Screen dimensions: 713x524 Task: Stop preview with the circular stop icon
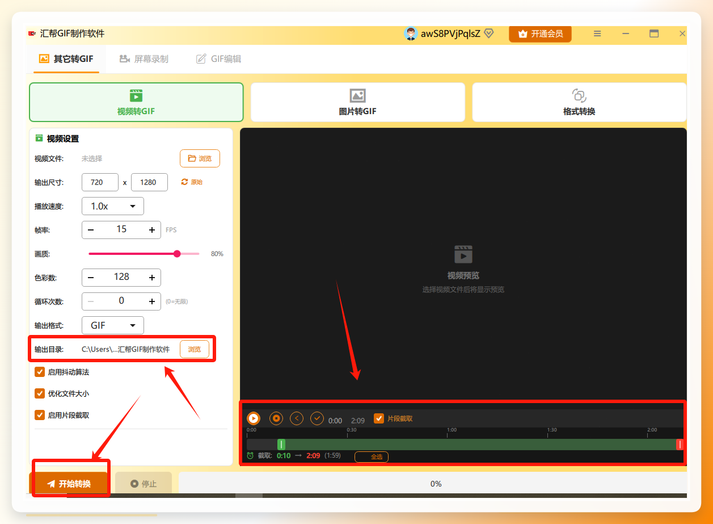(x=276, y=418)
